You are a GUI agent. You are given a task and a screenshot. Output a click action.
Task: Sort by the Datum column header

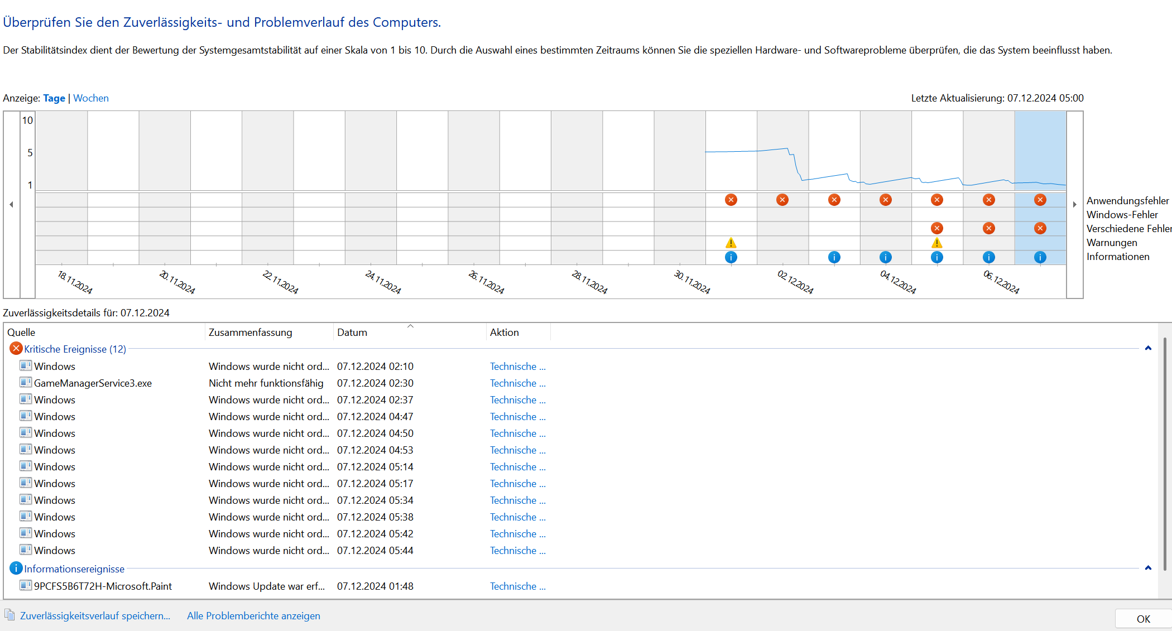352,333
